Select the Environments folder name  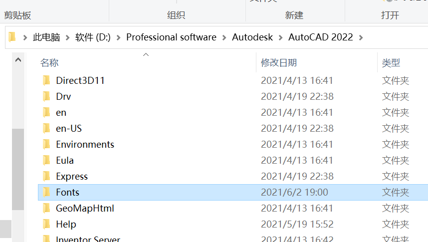85,145
